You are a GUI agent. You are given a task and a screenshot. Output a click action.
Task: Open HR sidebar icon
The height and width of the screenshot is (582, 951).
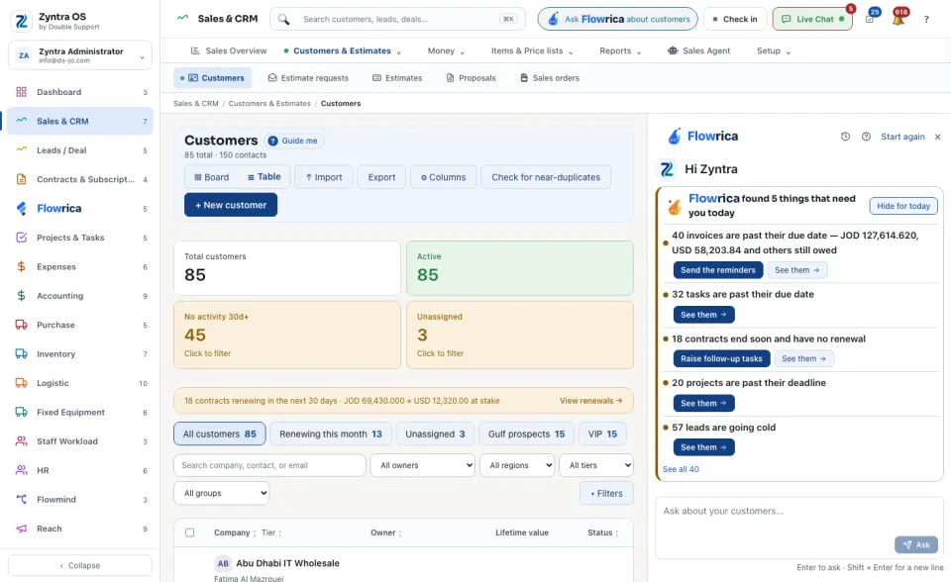point(21,470)
